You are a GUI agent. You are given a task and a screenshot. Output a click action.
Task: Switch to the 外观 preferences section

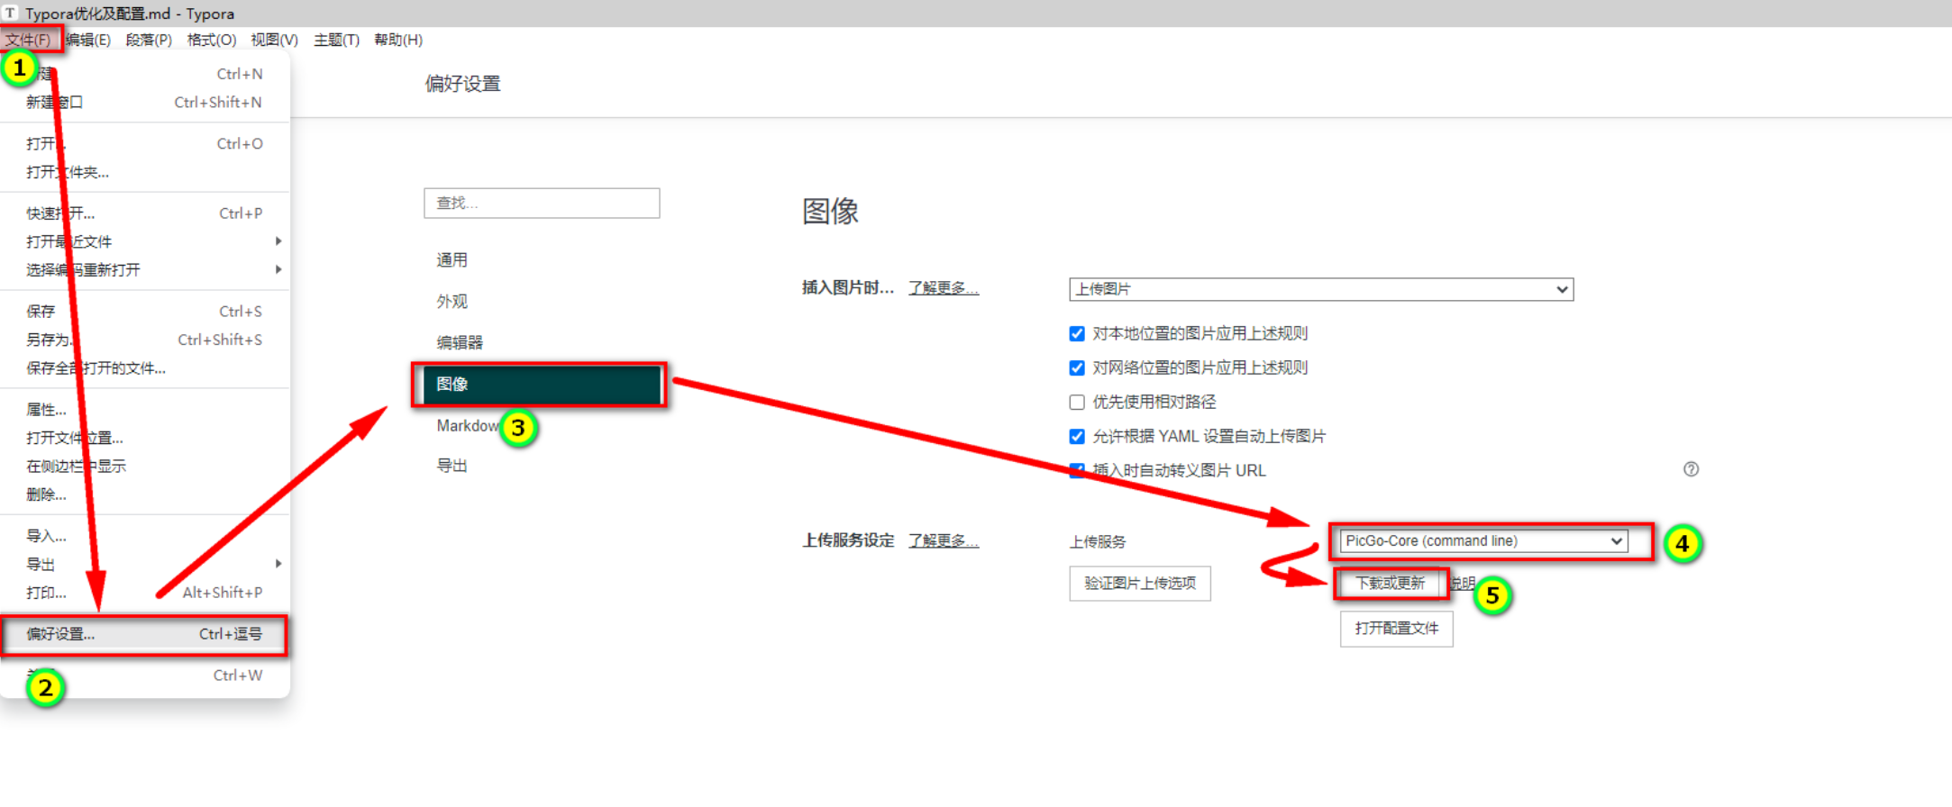pos(452,302)
